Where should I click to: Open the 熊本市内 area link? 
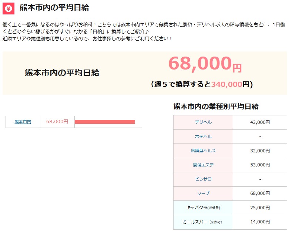(23, 122)
